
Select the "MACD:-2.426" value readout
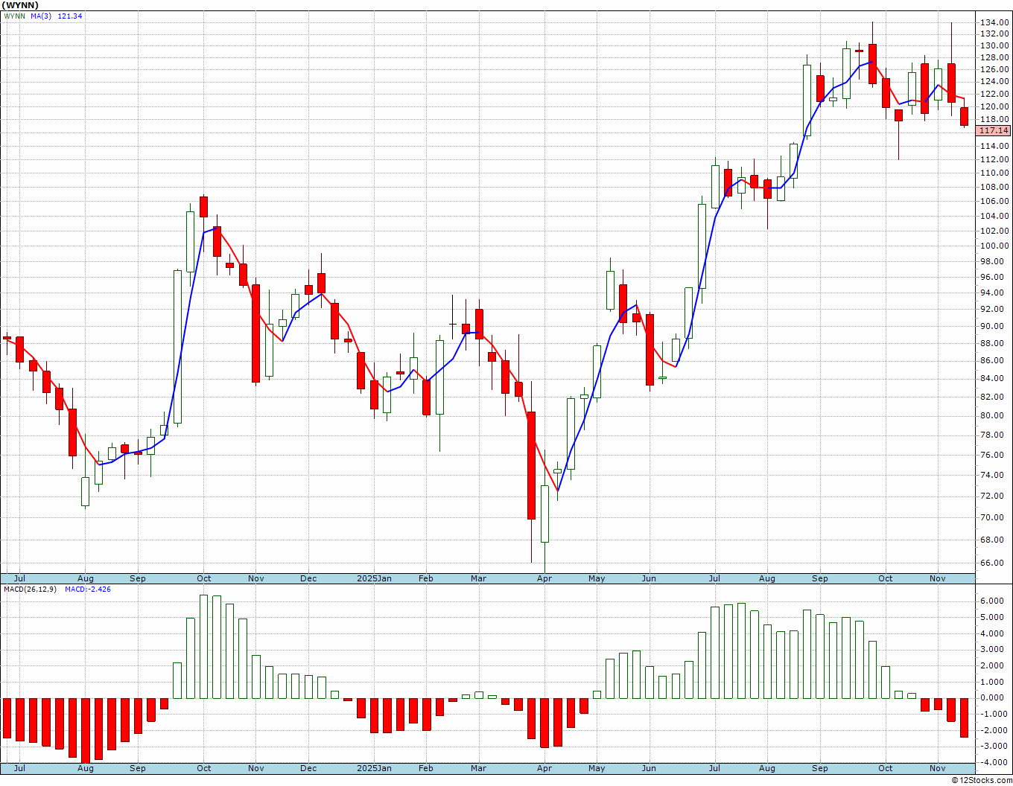click(x=88, y=589)
